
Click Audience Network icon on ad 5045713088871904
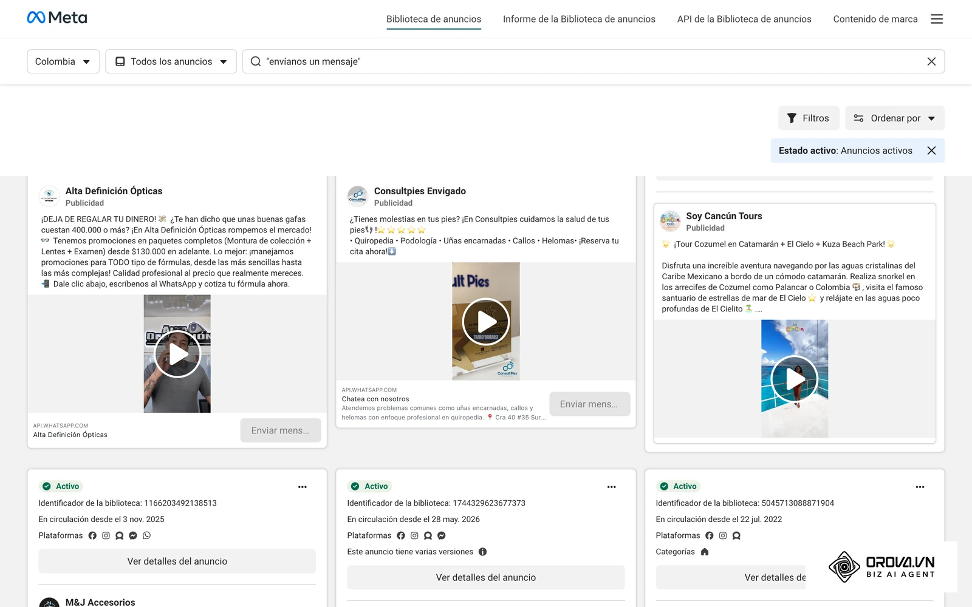coord(736,535)
